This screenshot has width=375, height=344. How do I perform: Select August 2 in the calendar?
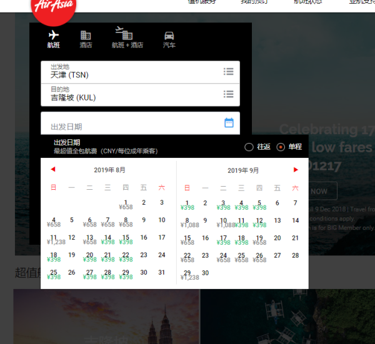[144, 202]
